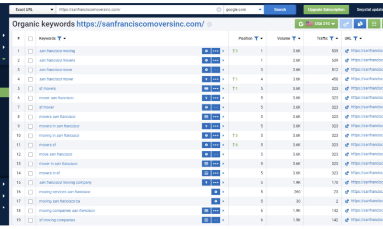Click the copy/export icon button in top toolbar
The image size is (383, 229).
360,24
